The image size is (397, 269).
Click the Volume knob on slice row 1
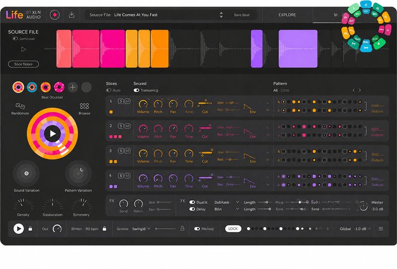pos(143,104)
